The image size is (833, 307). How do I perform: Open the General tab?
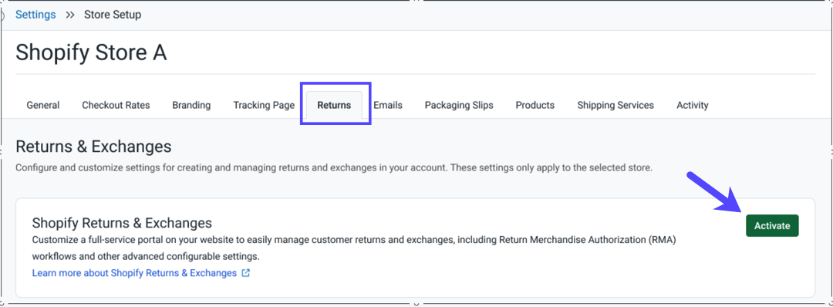[43, 105]
